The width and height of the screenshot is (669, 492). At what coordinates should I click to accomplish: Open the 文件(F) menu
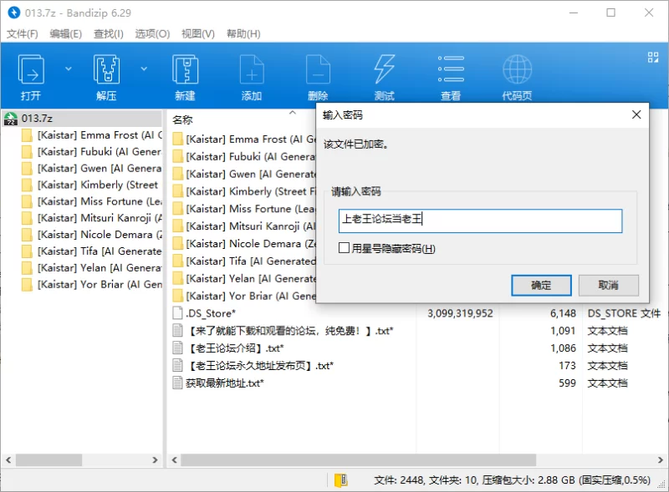(x=23, y=33)
